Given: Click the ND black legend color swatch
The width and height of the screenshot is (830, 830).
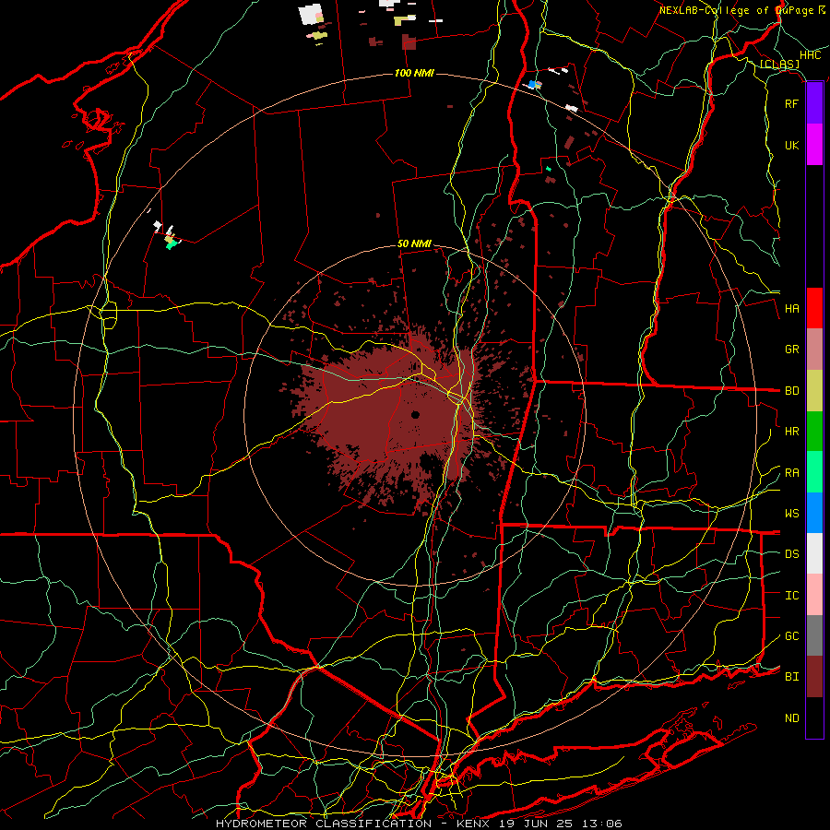Looking at the screenshot, I should 814,717.
